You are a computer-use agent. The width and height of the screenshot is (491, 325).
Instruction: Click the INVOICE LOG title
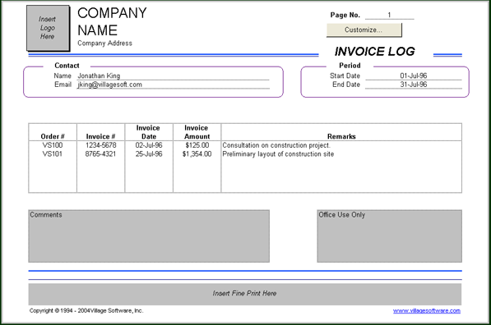click(374, 52)
